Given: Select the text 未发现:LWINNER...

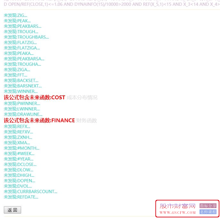Looking at the screenshot, I should 22,109.
